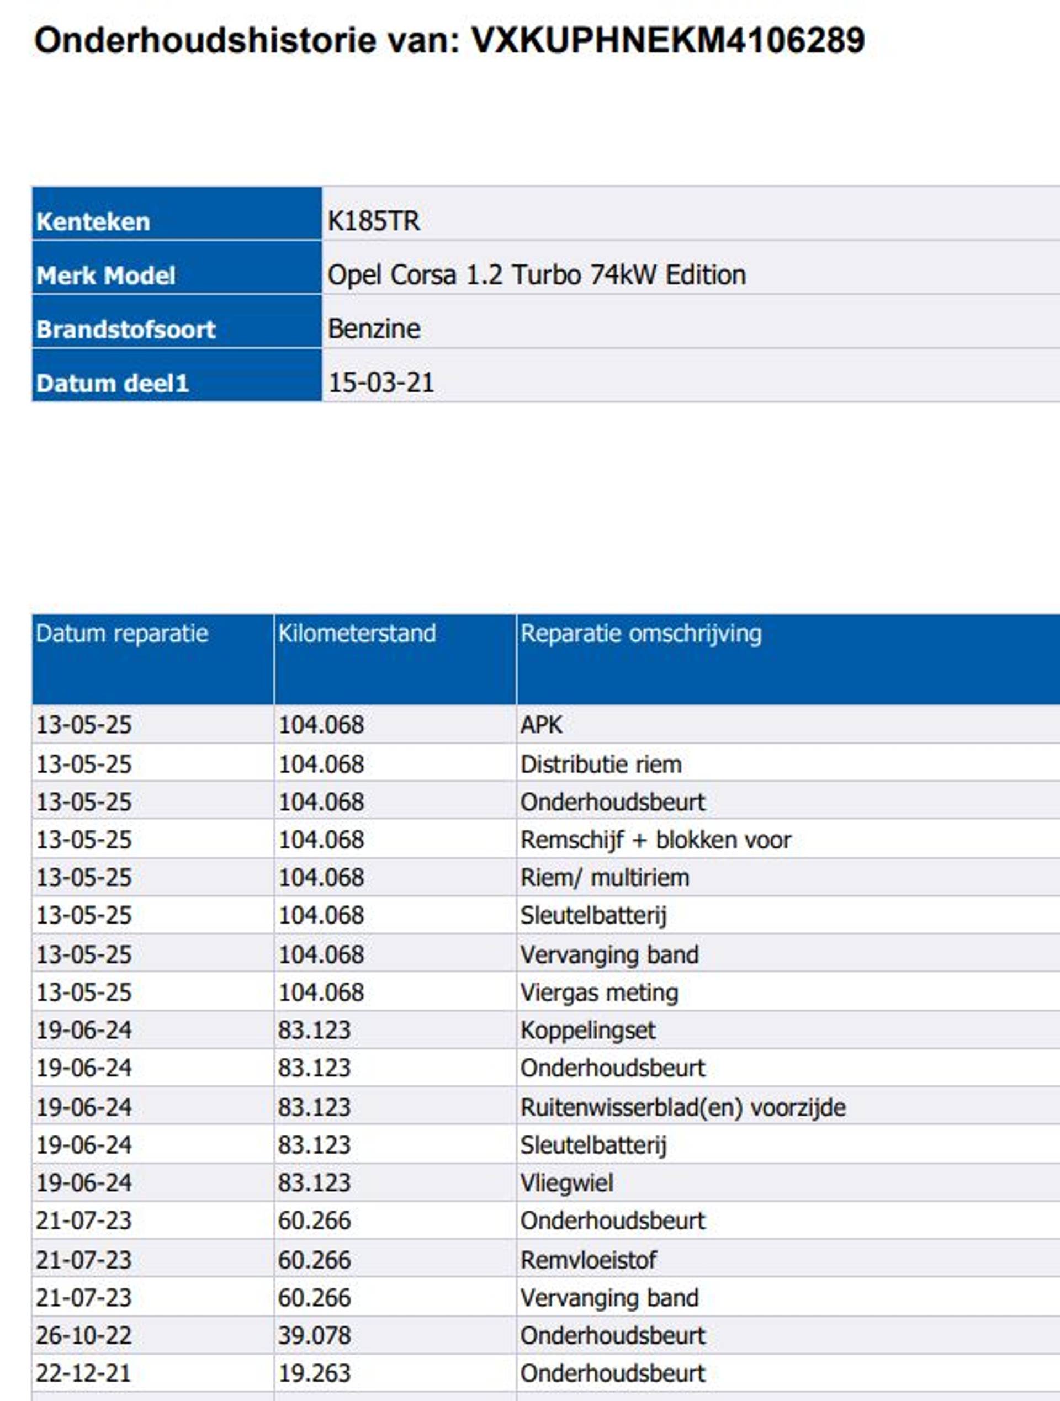Click the Vliegwiel entry
This screenshot has height=1401, width=1060.
pyautogui.click(x=566, y=1183)
